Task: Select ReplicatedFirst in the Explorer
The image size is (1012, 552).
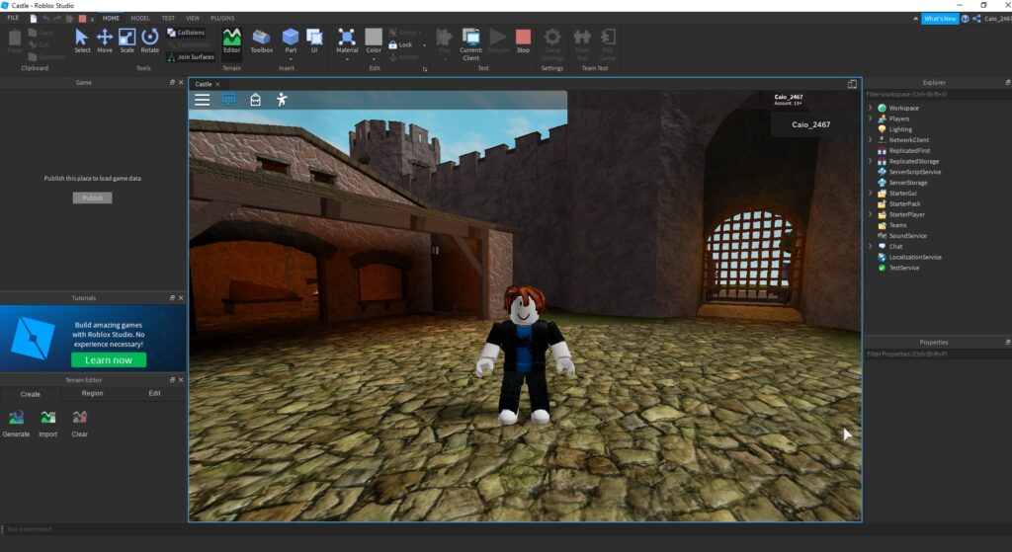Action: (x=909, y=151)
